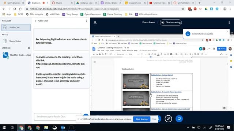The width and height of the screenshot is (234, 131).
Task: Open a new browser tab
Action: point(199,3)
